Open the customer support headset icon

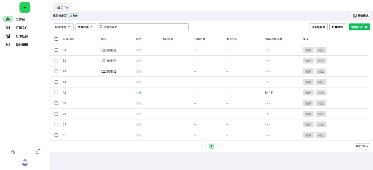[x=13, y=152]
